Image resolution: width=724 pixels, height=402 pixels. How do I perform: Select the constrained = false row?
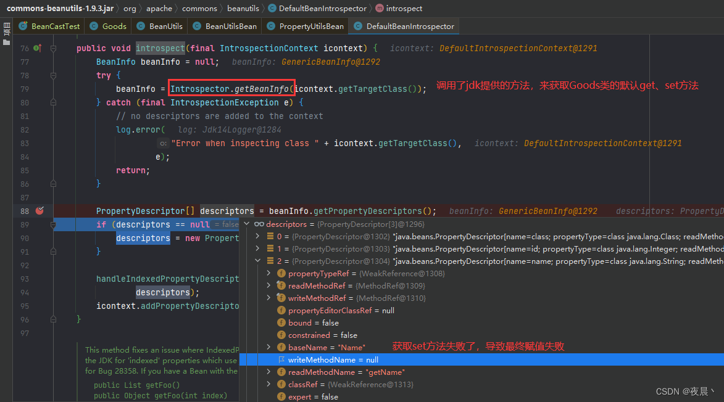pyautogui.click(x=481, y=335)
